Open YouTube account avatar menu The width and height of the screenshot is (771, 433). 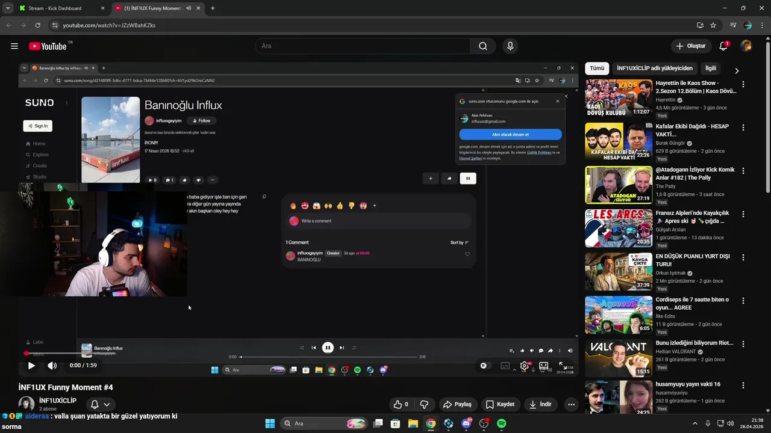(x=746, y=46)
